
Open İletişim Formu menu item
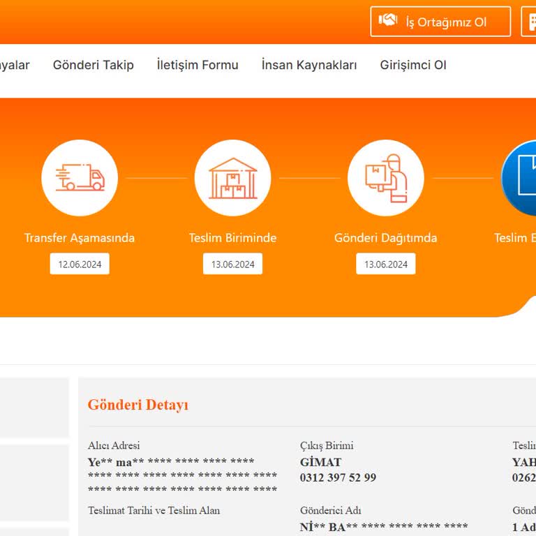[x=198, y=65]
